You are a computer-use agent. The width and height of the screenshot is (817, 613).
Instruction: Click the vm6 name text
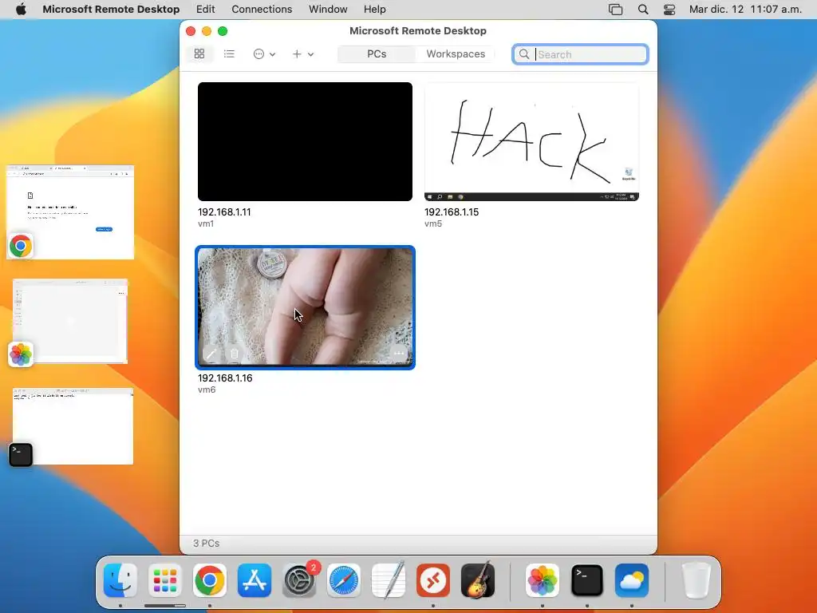(207, 390)
